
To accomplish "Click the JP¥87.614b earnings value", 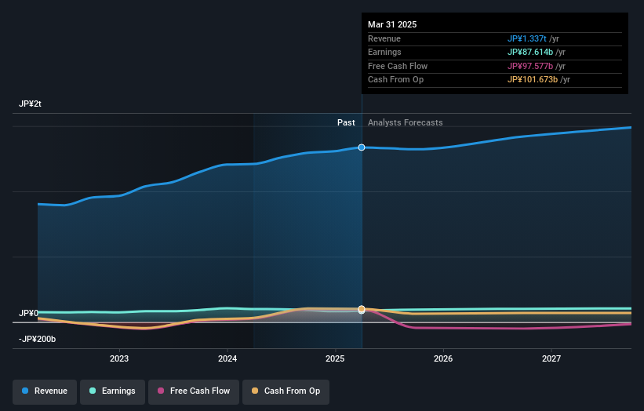I will pos(530,52).
